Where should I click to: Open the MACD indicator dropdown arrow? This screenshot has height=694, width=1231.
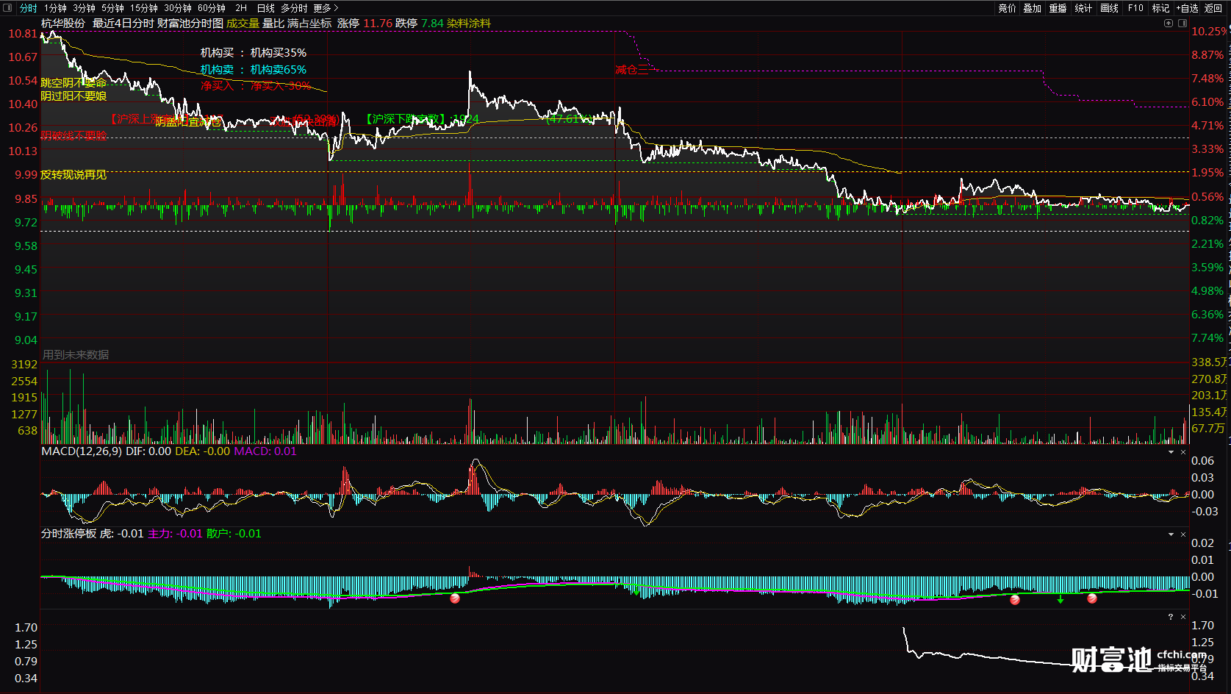point(1171,452)
